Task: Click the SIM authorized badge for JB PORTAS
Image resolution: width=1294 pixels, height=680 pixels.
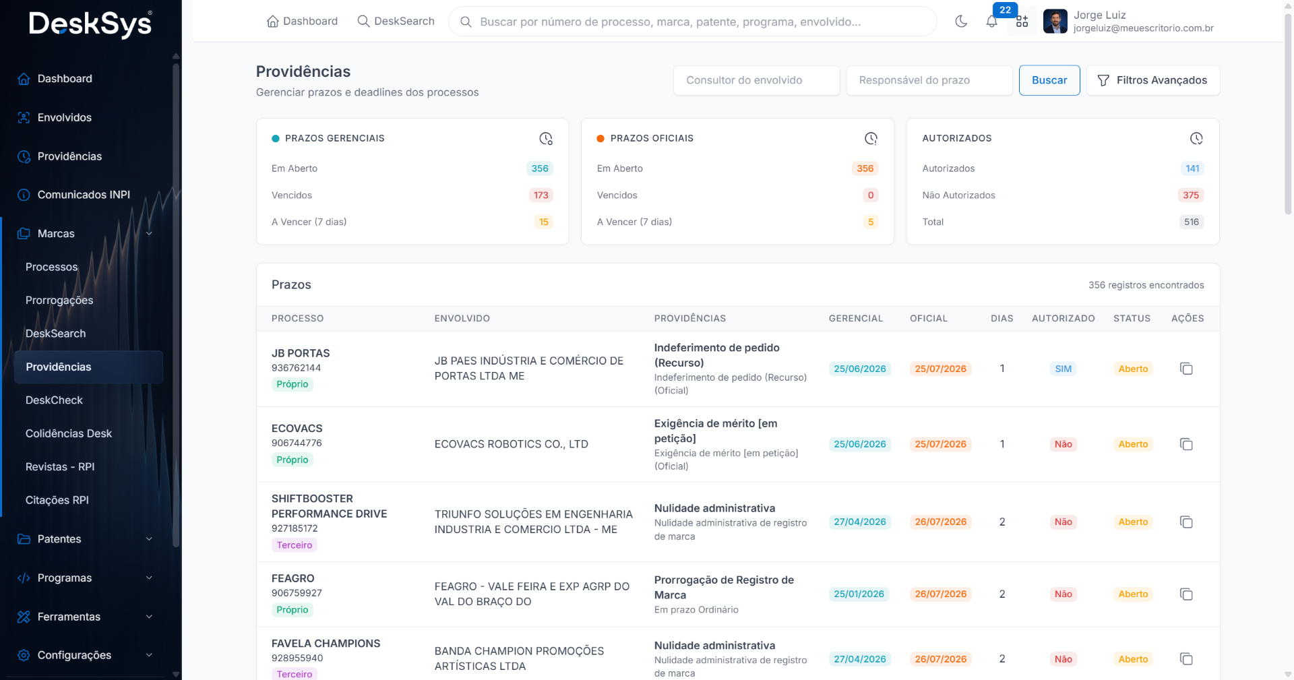Action: point(1063,369)
